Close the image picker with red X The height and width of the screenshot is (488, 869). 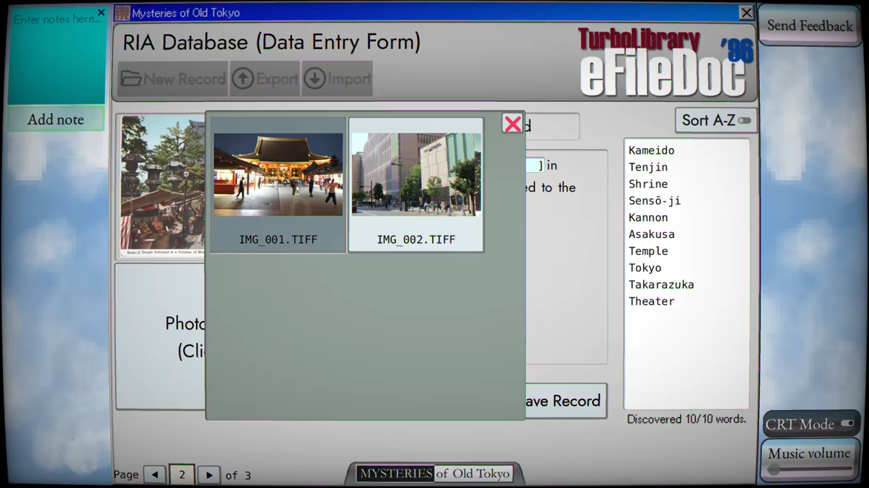pos(512,123)
